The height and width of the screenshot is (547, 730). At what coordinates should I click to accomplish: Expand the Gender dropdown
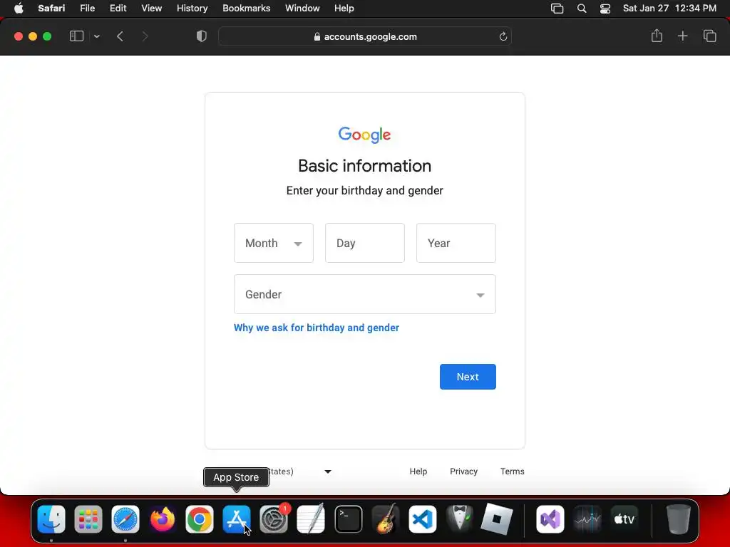(x=365, y=294)
